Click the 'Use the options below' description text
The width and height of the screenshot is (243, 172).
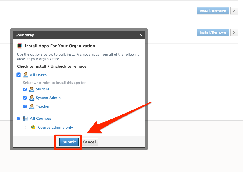78,57
